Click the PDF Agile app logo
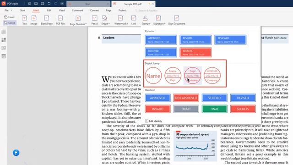This screenshot has height=165, width=293. [4, 4]
